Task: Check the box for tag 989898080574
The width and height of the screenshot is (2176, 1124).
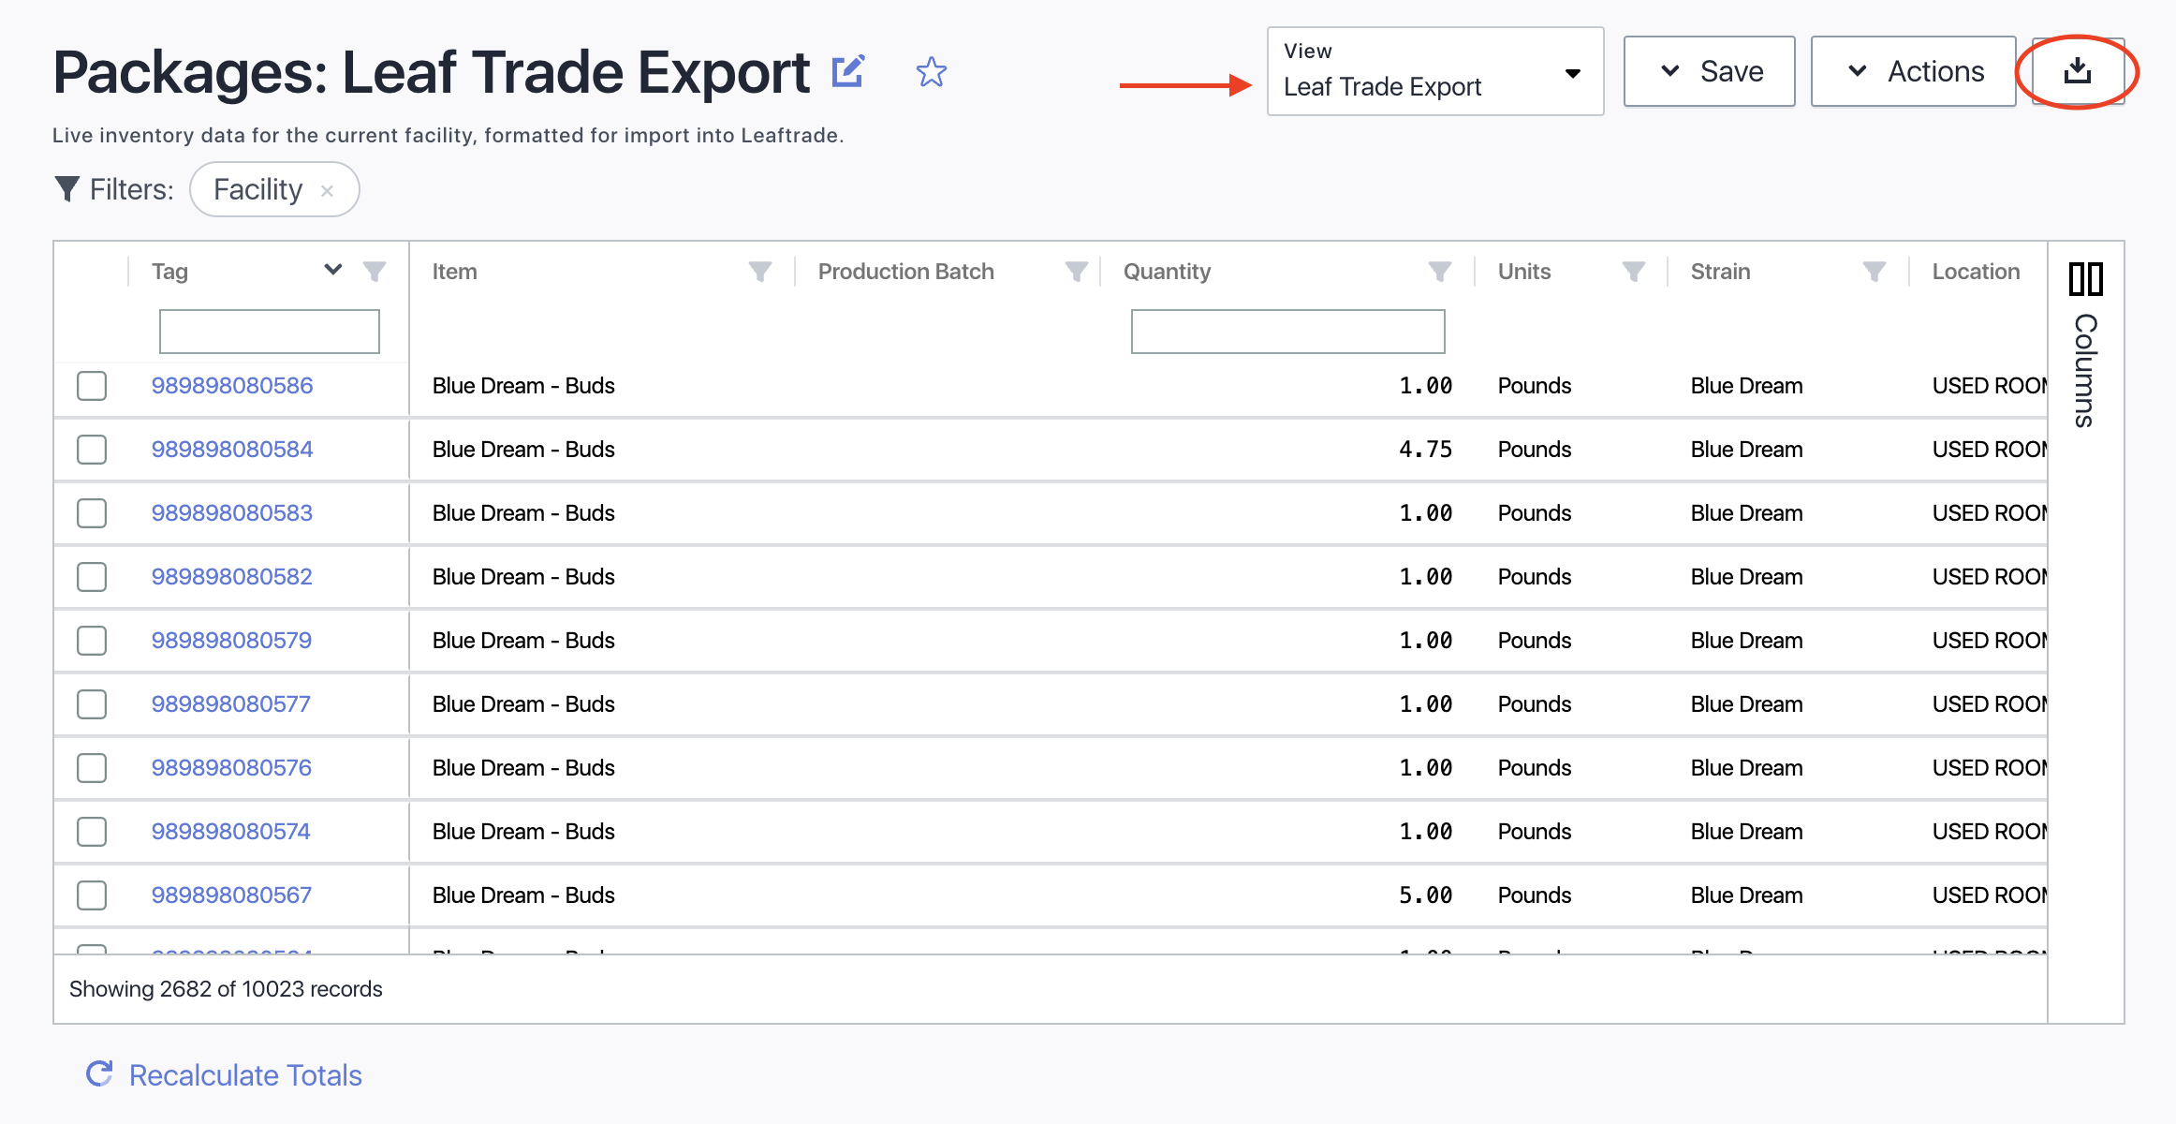Action: (x=92, y=832)
